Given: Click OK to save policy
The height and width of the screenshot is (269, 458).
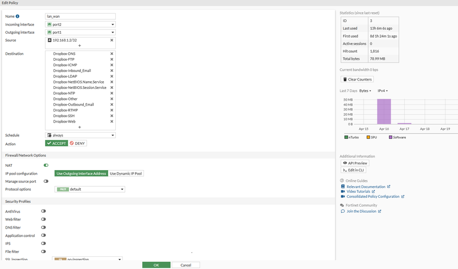Looking at the screenshot, I should [x=156, y=265].
